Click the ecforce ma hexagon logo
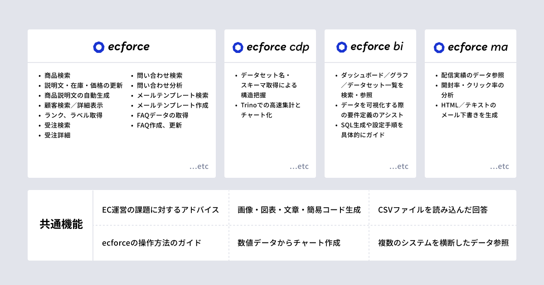 click(x=439, y=47)
